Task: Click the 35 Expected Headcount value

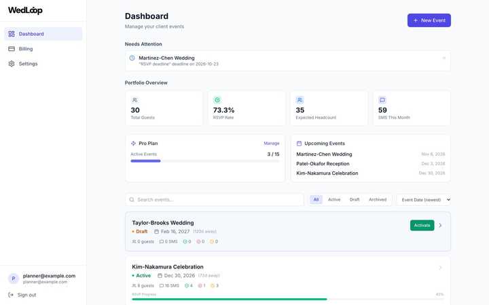Action: click(x=300, y=110)
